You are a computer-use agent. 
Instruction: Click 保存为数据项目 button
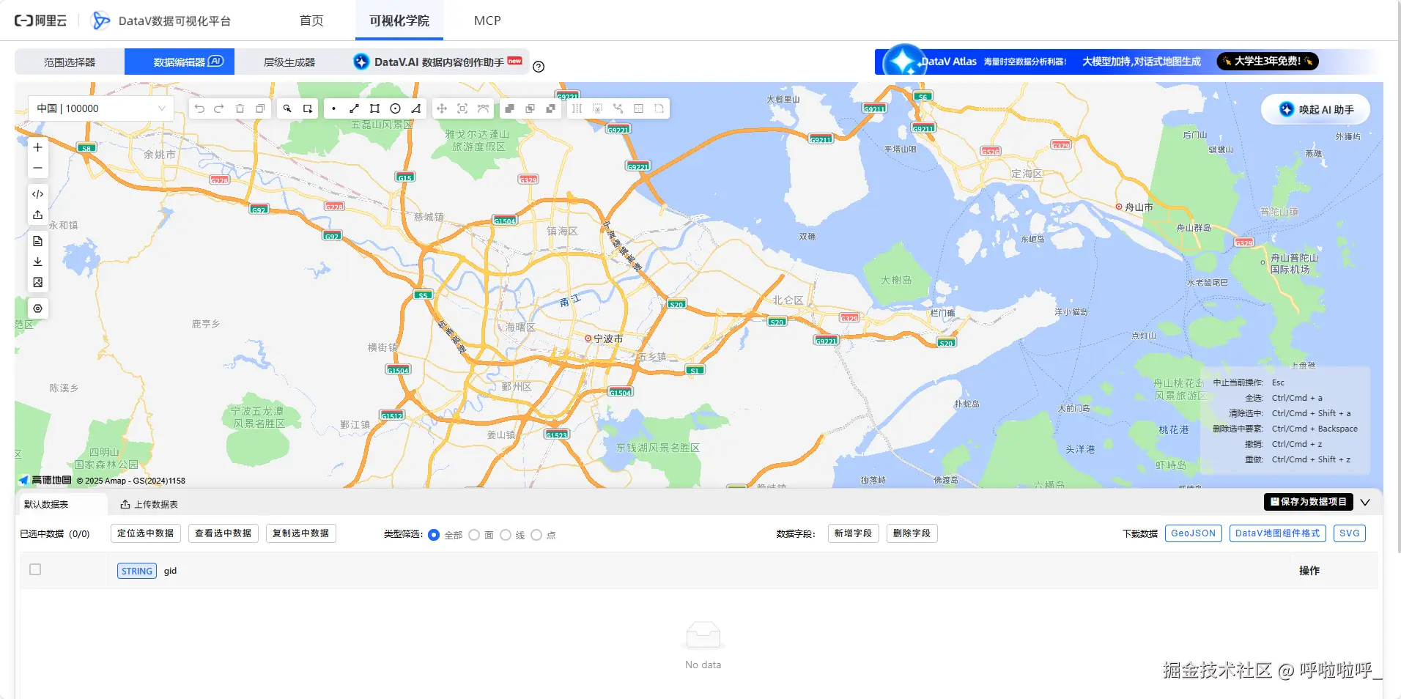click(1309, 502)
